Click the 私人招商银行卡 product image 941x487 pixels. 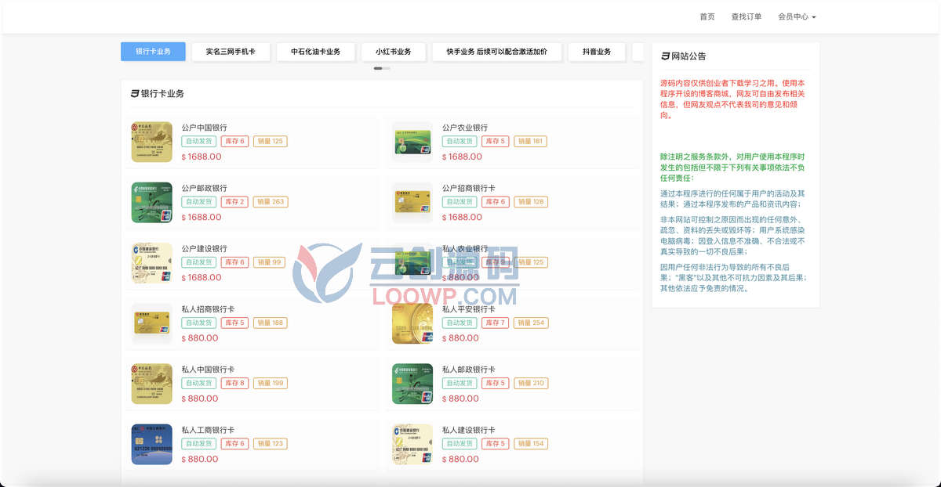click(151, 323)
